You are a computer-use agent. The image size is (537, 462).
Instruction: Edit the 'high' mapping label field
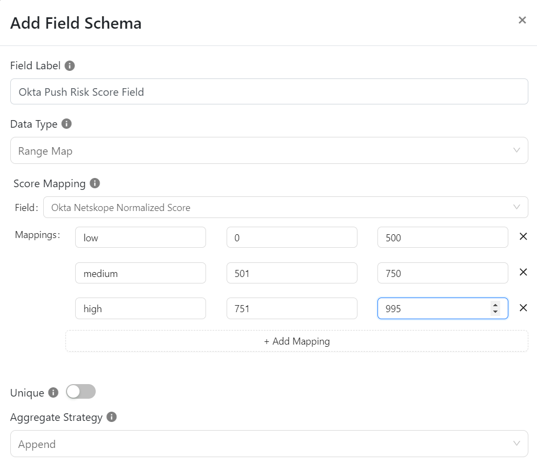point(141,308)
